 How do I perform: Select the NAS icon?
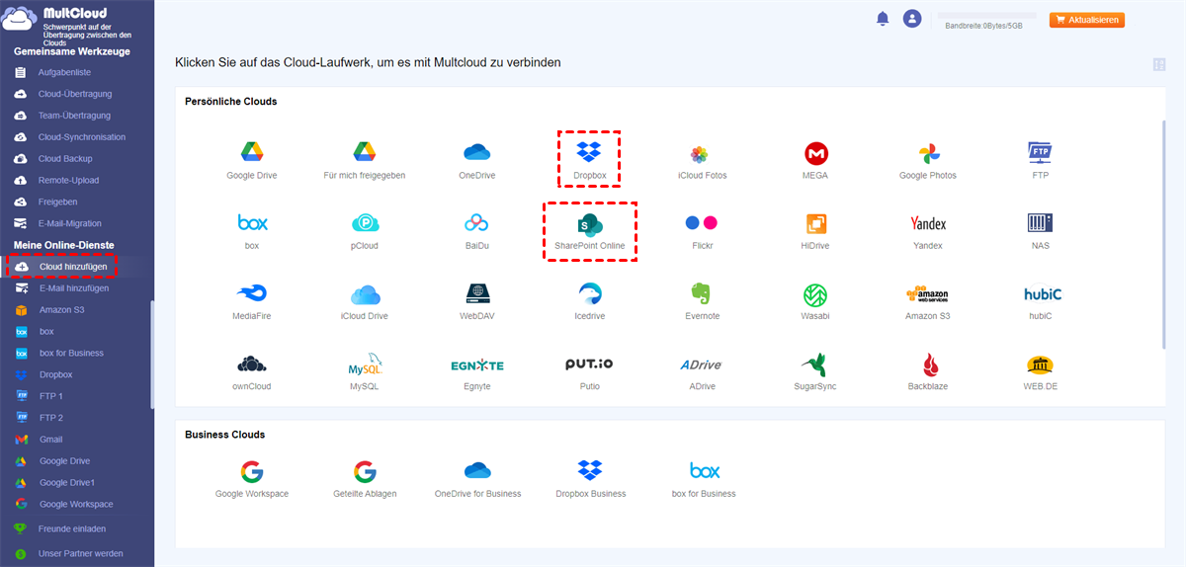pyautogui.click(x=1040, y=222)
